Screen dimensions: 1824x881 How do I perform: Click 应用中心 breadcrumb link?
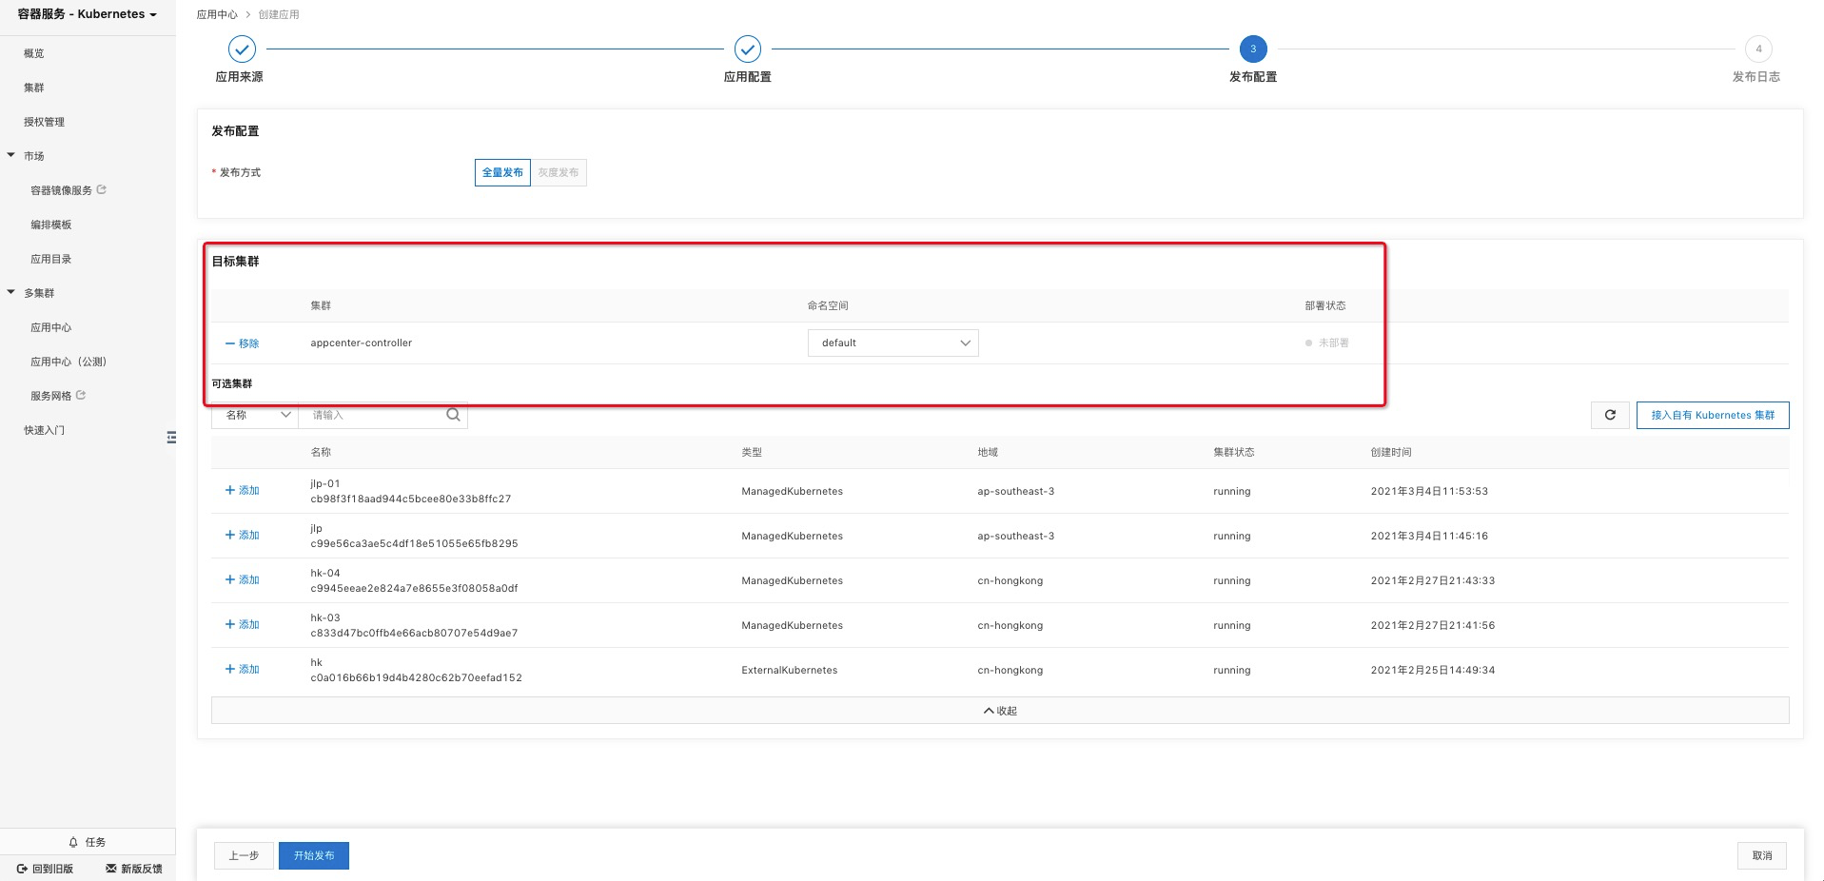[217, 14]
